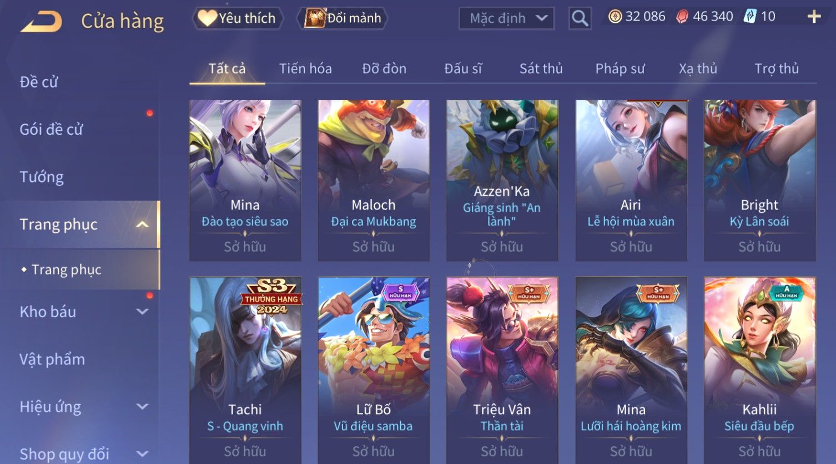Open Tướng in the sidebar
Screen dimensions: 836x464
(x=42, y=177)
